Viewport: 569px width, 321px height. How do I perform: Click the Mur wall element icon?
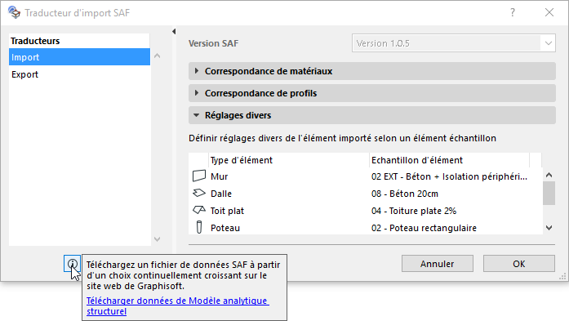tap(199, 176)
